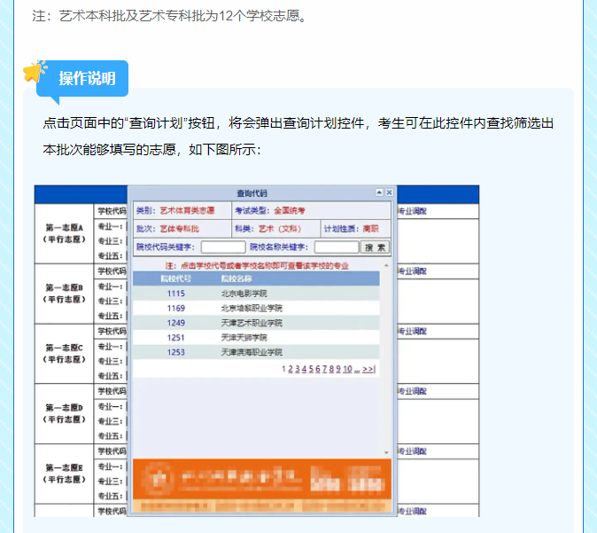597x533 pixels.
Task: Click the scrollbar down arrow in query list
Action: [386, 452]
